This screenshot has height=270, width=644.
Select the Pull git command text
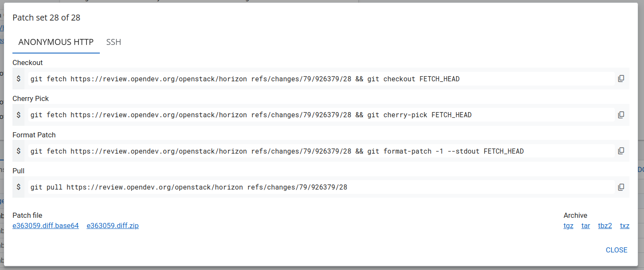189,187
